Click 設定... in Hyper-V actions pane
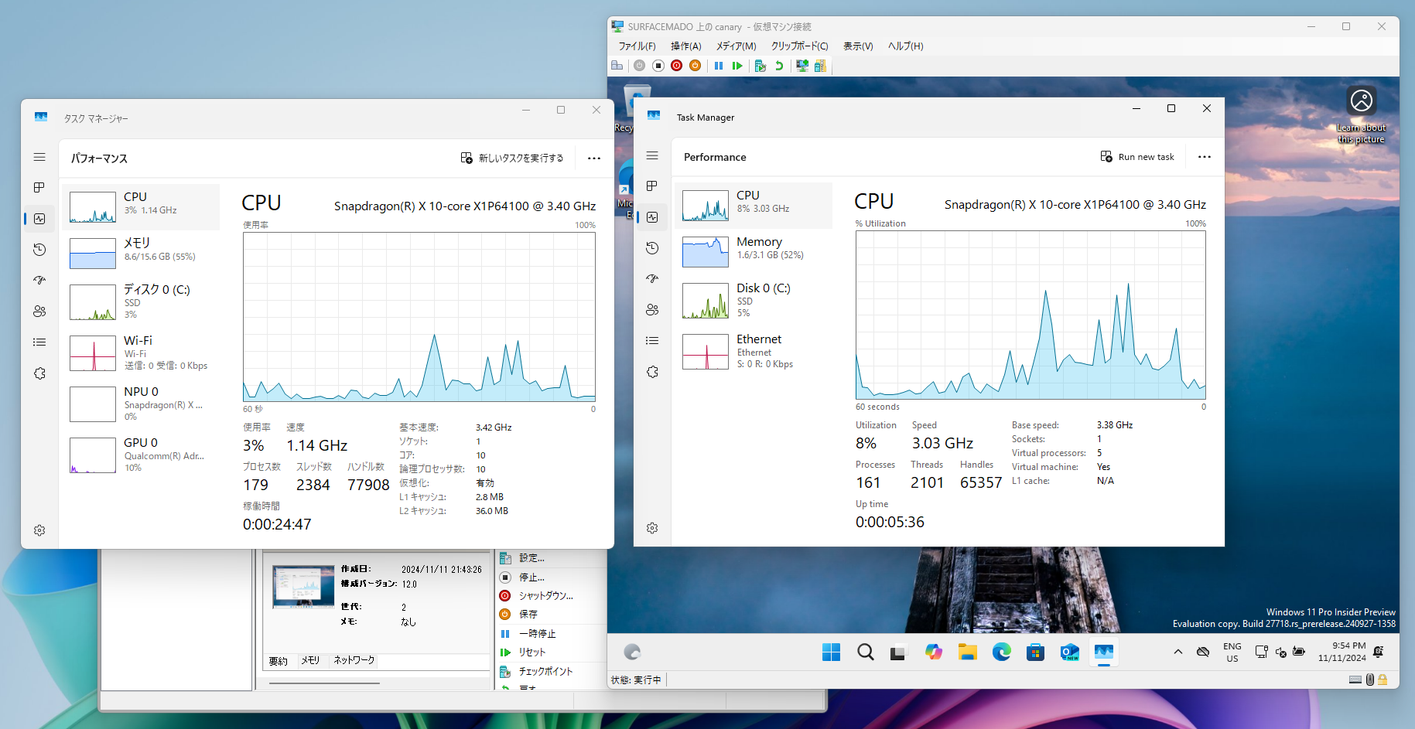Image resolution: width=1415 pixels, height=729 pixels. (531, 558)
